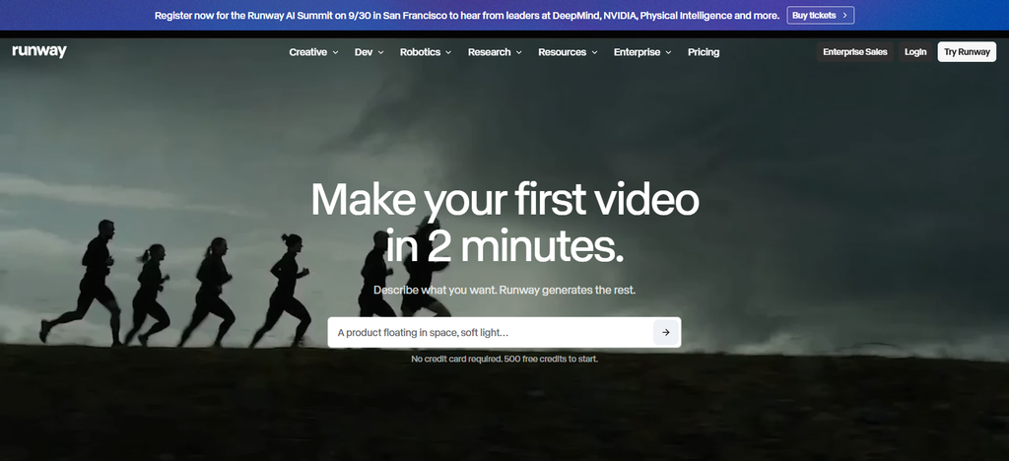Click the Buy tickets button
The width and height of the screenshot is (1009, 461).
point(821,15)
